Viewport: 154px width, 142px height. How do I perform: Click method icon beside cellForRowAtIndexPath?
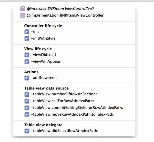point(27,101)
